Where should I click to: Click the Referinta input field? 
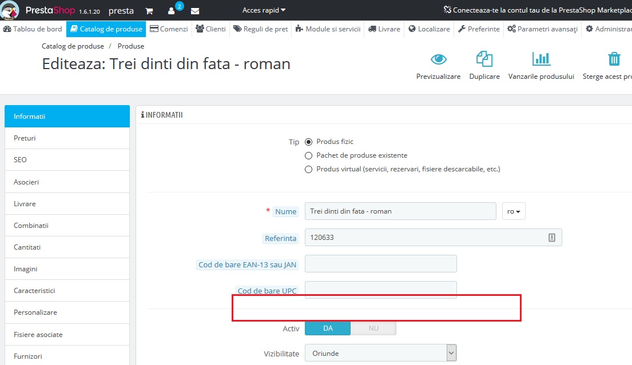point(434,238)
